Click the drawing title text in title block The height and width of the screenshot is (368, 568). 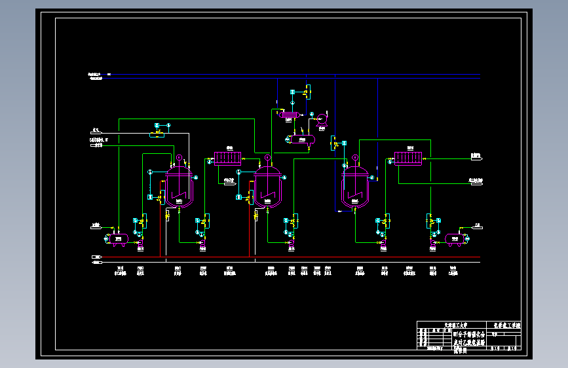pos(469,342)
